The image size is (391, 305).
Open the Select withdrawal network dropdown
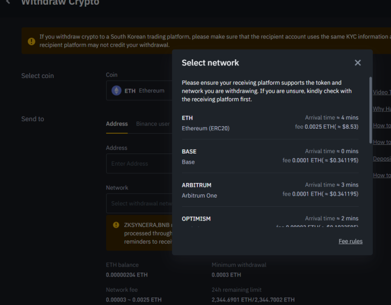click(x=139, y=203)
